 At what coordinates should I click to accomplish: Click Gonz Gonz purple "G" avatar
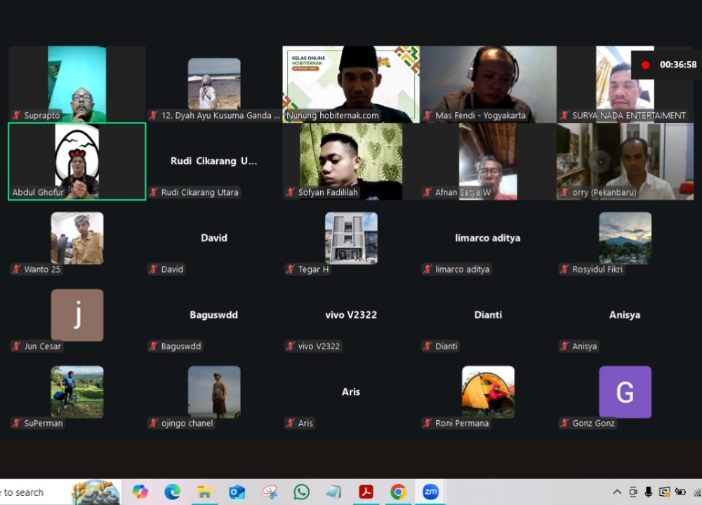click(625, 392)
